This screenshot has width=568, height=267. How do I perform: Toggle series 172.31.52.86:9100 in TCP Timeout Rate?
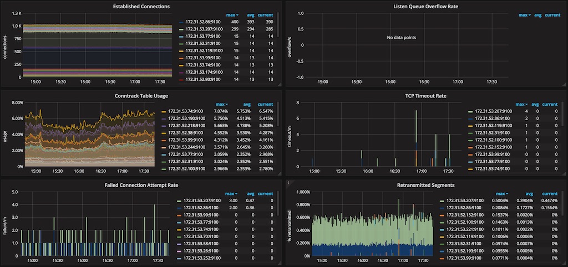click(491, 119)
